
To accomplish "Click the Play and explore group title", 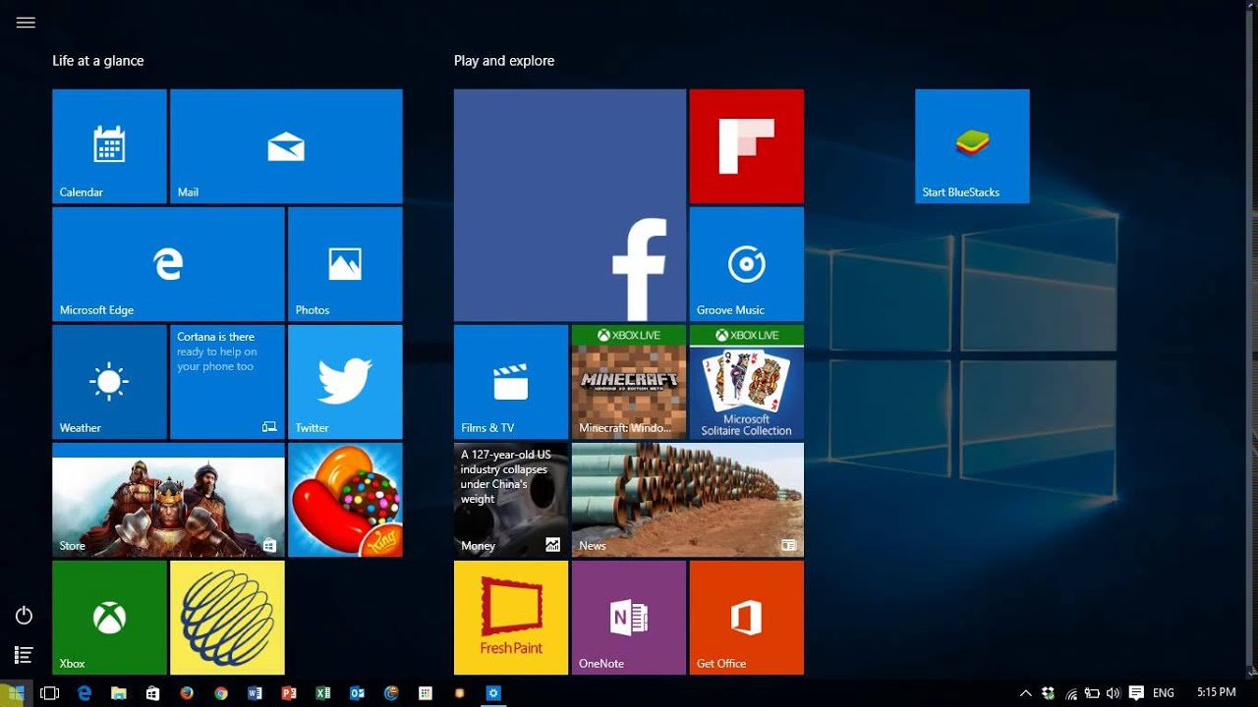I will pos(504,61).
